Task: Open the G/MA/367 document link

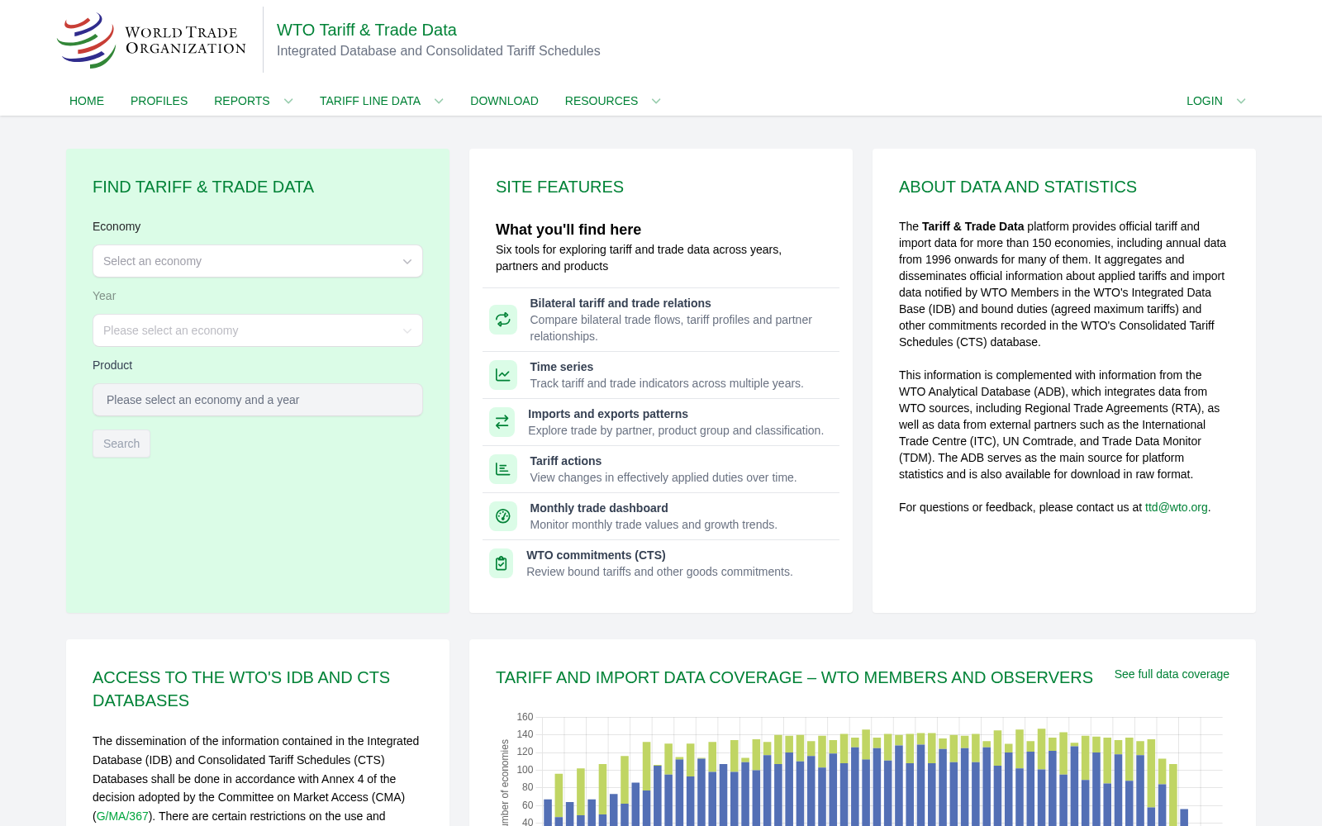Action: [122, 816]
